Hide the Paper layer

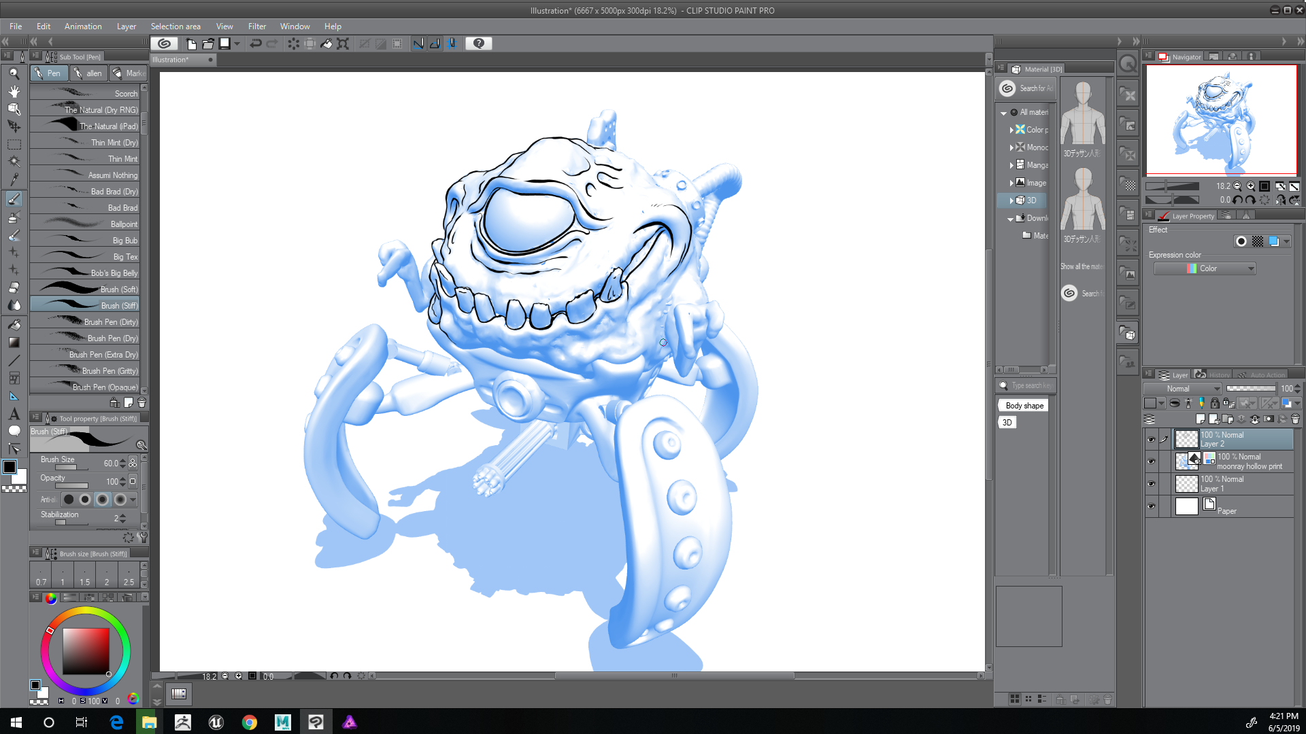[1151, 506]
